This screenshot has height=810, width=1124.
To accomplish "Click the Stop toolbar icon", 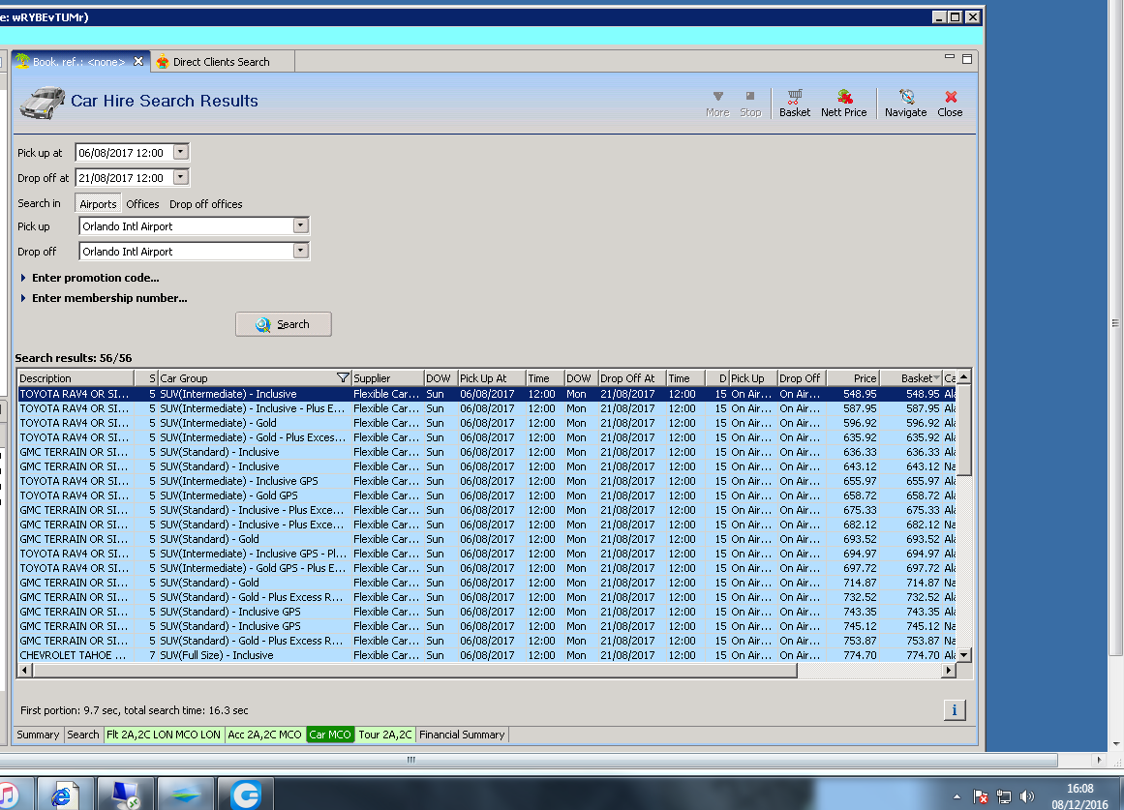I will coord(750,104).
